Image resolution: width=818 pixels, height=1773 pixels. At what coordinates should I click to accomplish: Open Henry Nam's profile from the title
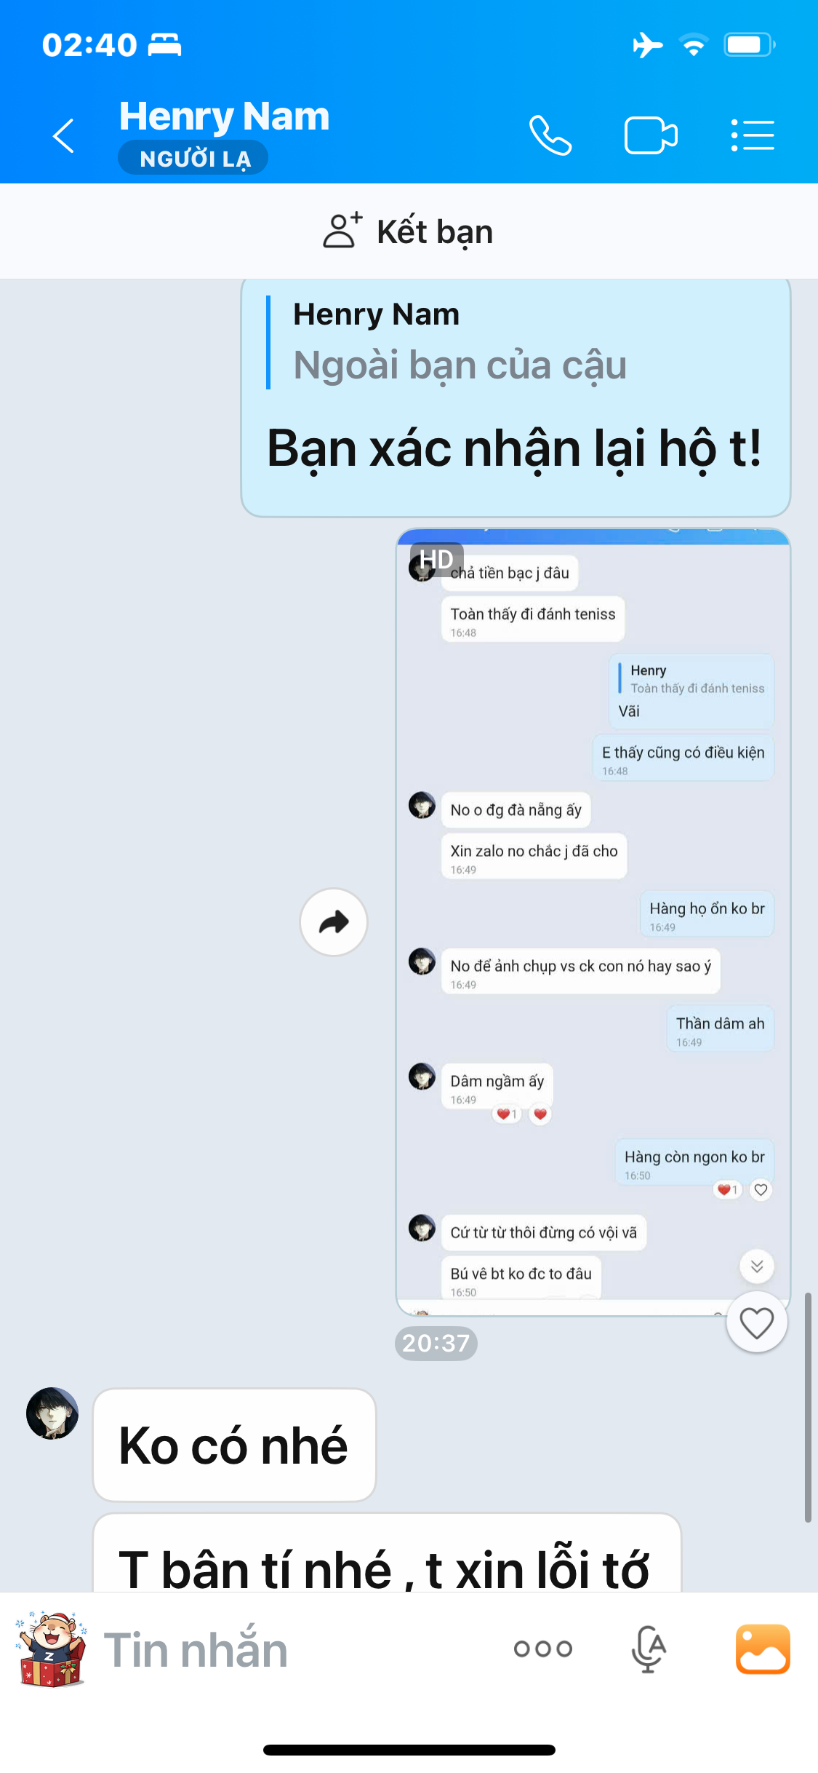[x=224, y=116]
